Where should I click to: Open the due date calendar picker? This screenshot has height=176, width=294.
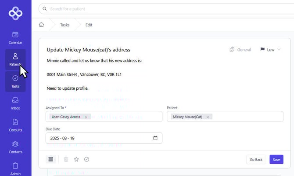(155, 138)
